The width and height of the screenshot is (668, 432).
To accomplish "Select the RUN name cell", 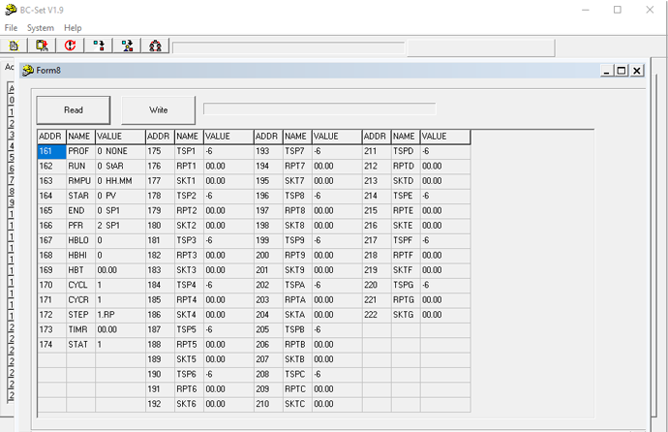I will tap(80, 167).
